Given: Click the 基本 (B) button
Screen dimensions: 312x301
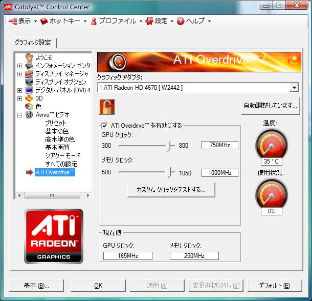Looking at the screenshot, I should click(x=36, y=286).
